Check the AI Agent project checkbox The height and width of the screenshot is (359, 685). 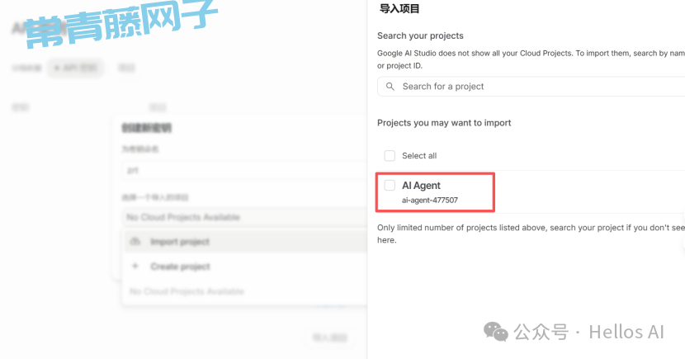(x=390, y=186)
